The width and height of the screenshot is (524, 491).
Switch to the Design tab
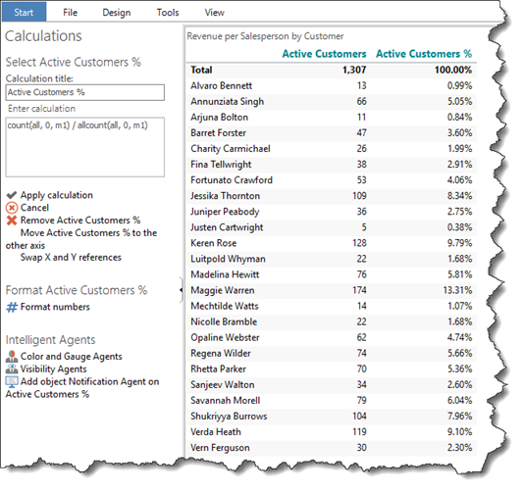point(117,13)
